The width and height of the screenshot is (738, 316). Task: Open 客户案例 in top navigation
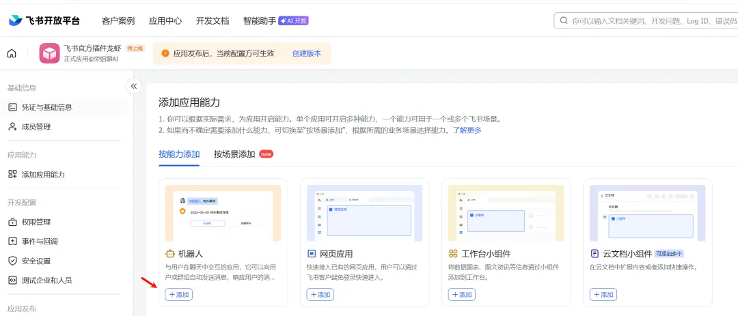click(118, 20)
